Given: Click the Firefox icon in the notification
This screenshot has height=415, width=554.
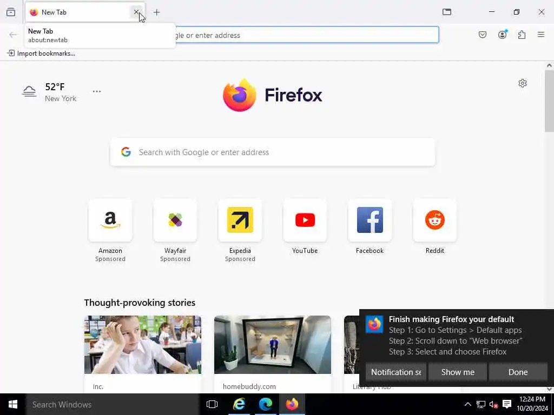Looking at the screenshot, I should [374, 324].
